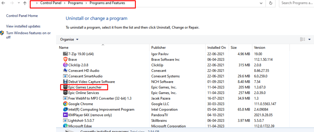Select the Brave program entry
The image size is (314, 132).
72,59
